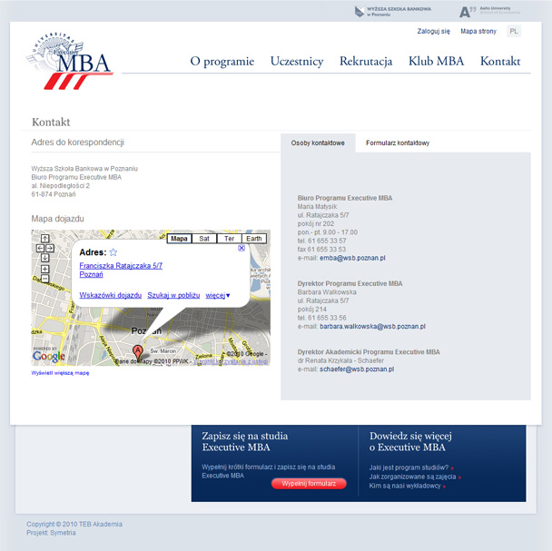552x551 pixels.
Task: Open Kim są nasi wykładowcy link
Action: pyautogui.click(x=408, y=486)
